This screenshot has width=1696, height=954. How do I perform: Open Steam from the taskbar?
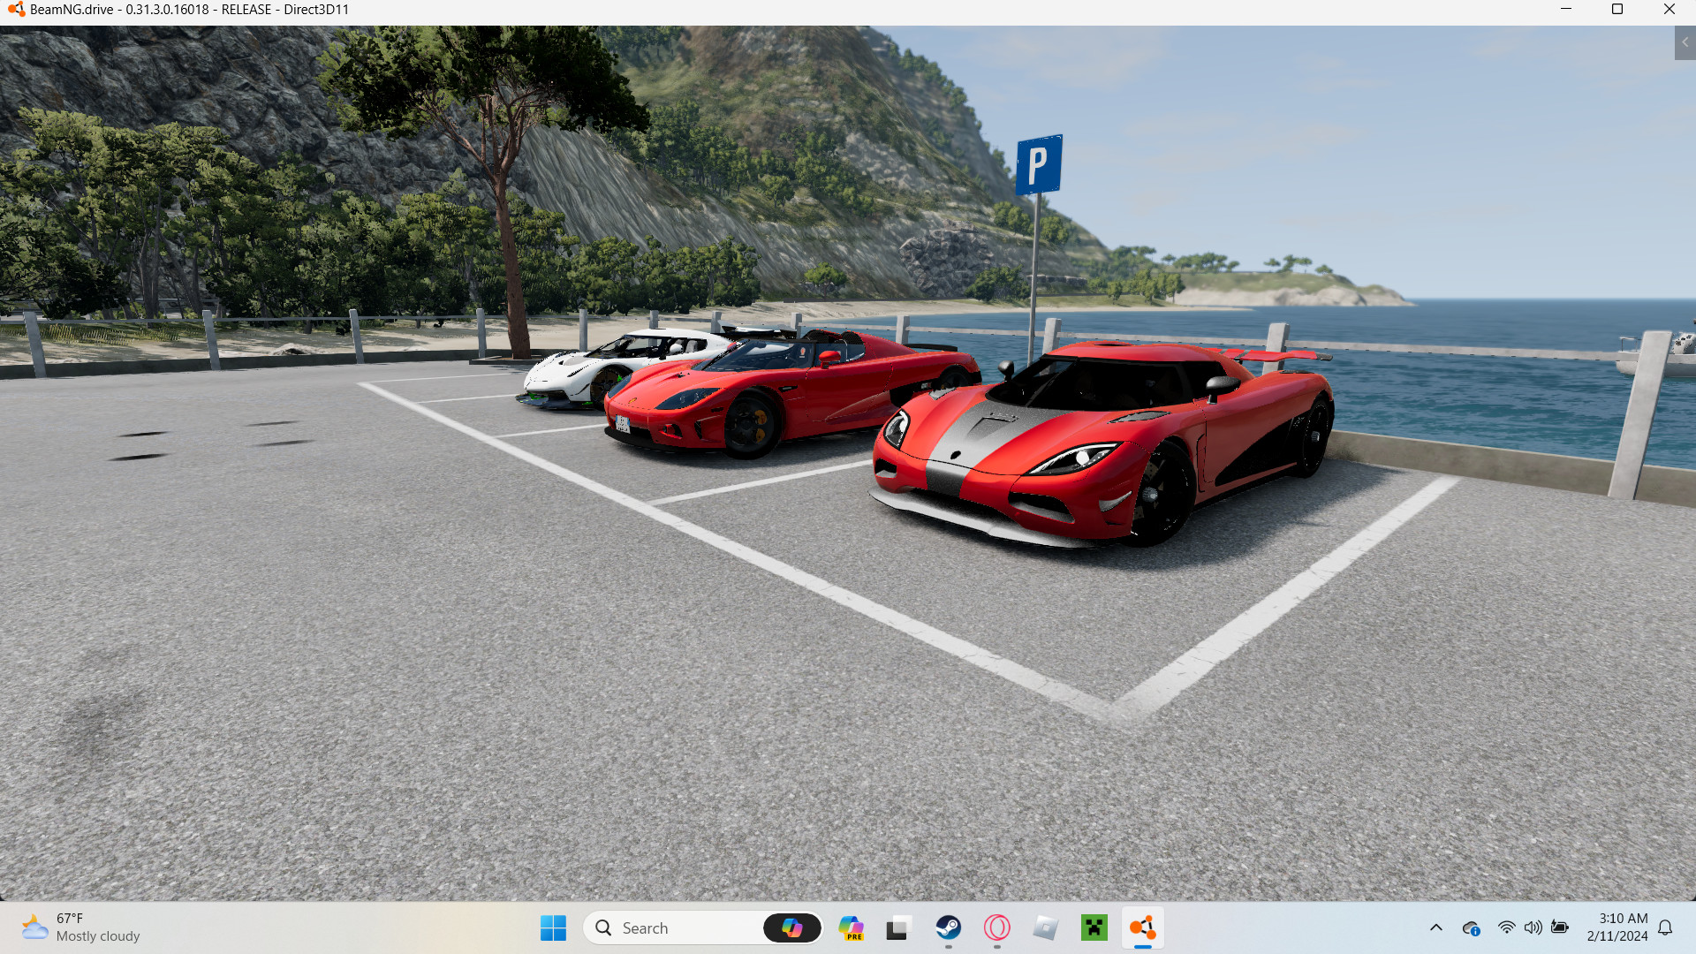click(949, 928)
